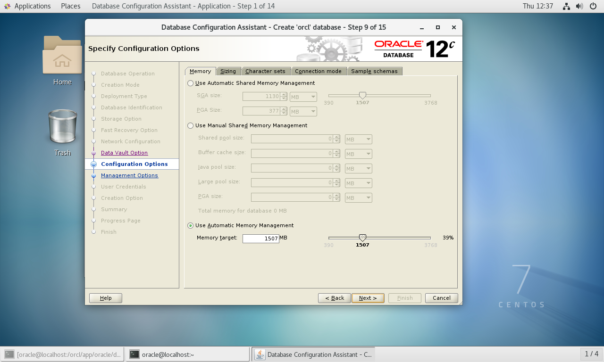
Task: Click the SGA size spinner arrows
Action: pos(284,97)
